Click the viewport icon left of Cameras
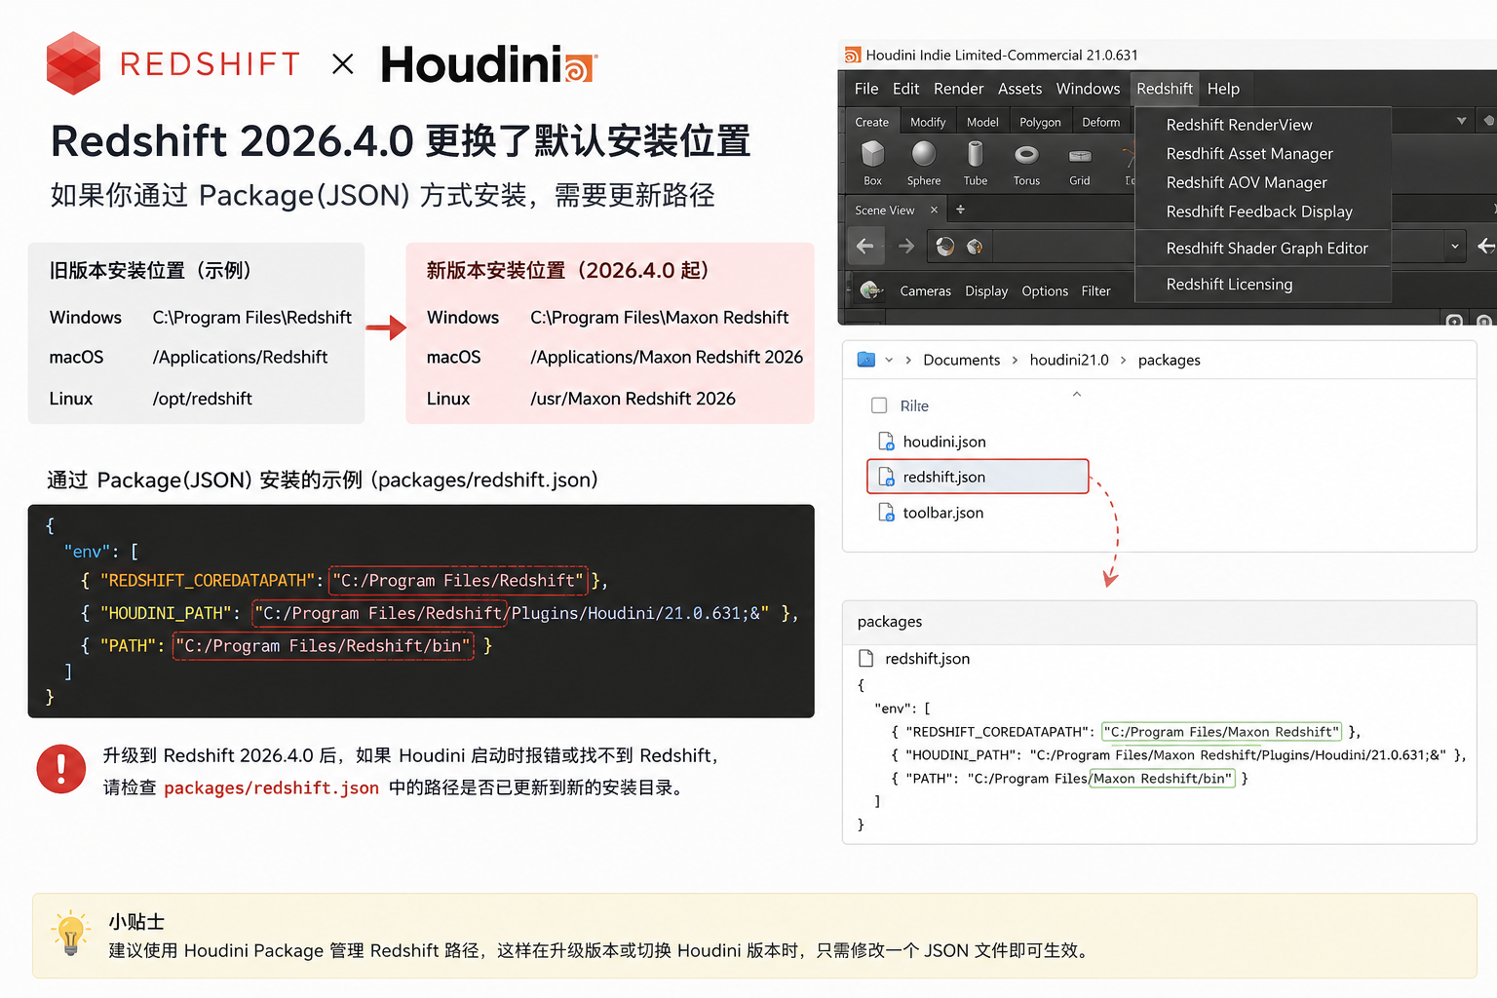This screenshot has width=1497, height=998. pos(871,290)
